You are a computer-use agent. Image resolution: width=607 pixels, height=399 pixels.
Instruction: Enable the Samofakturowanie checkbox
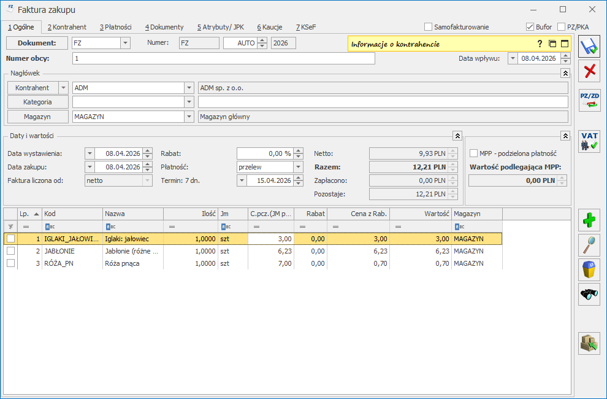tap(429, 27)
